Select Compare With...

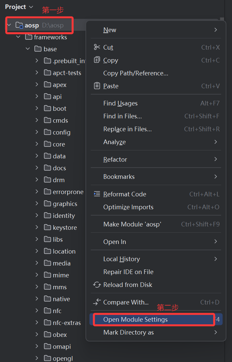click(156, 302)
